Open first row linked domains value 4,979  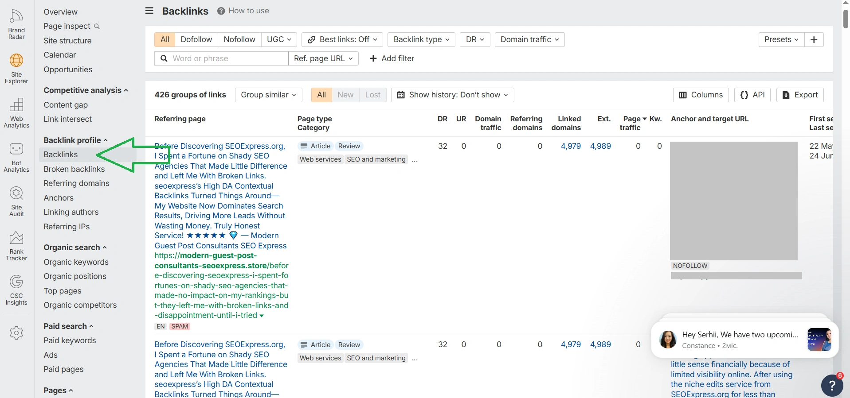click(x=571, y=146)
